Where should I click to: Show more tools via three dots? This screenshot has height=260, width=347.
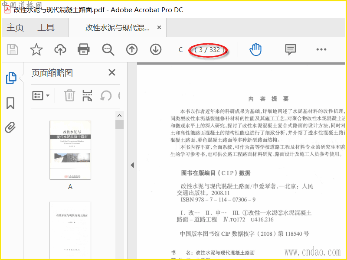coord(321,49)
